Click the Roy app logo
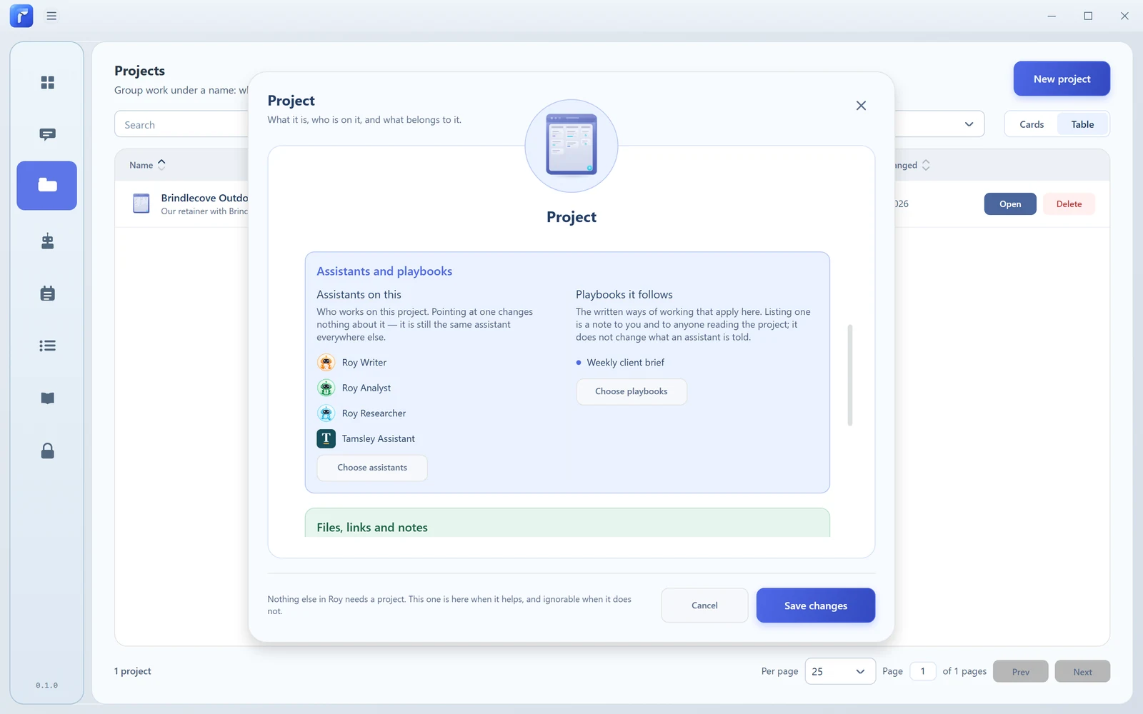Viewport: 1143px width, 714px height. tap(21, 16)
